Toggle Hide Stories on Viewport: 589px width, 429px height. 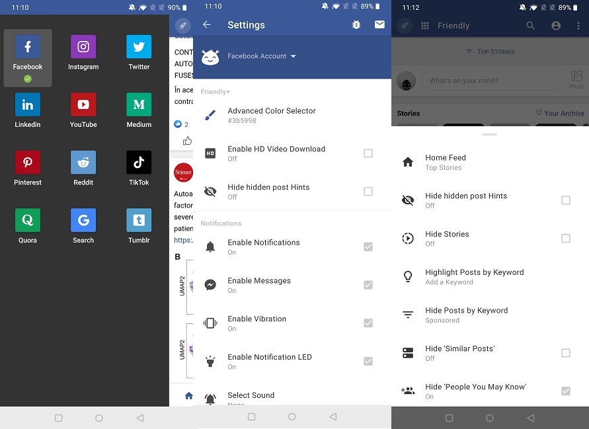tap(566, 239)
